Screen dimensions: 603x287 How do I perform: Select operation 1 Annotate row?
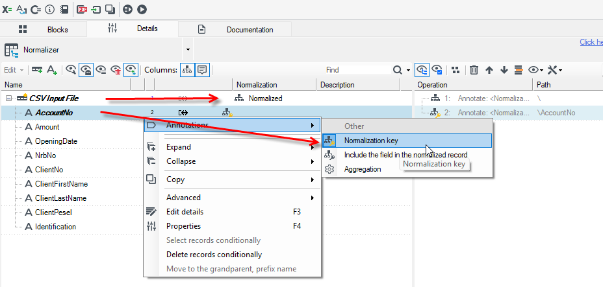click(x=507, y=98)
